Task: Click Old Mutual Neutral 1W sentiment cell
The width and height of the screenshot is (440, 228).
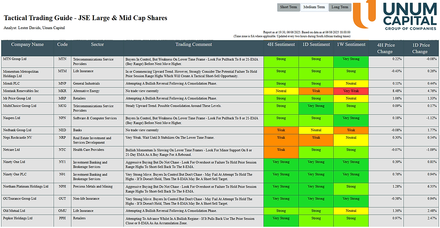Action: pyautogui.click(x=351, y=211)
